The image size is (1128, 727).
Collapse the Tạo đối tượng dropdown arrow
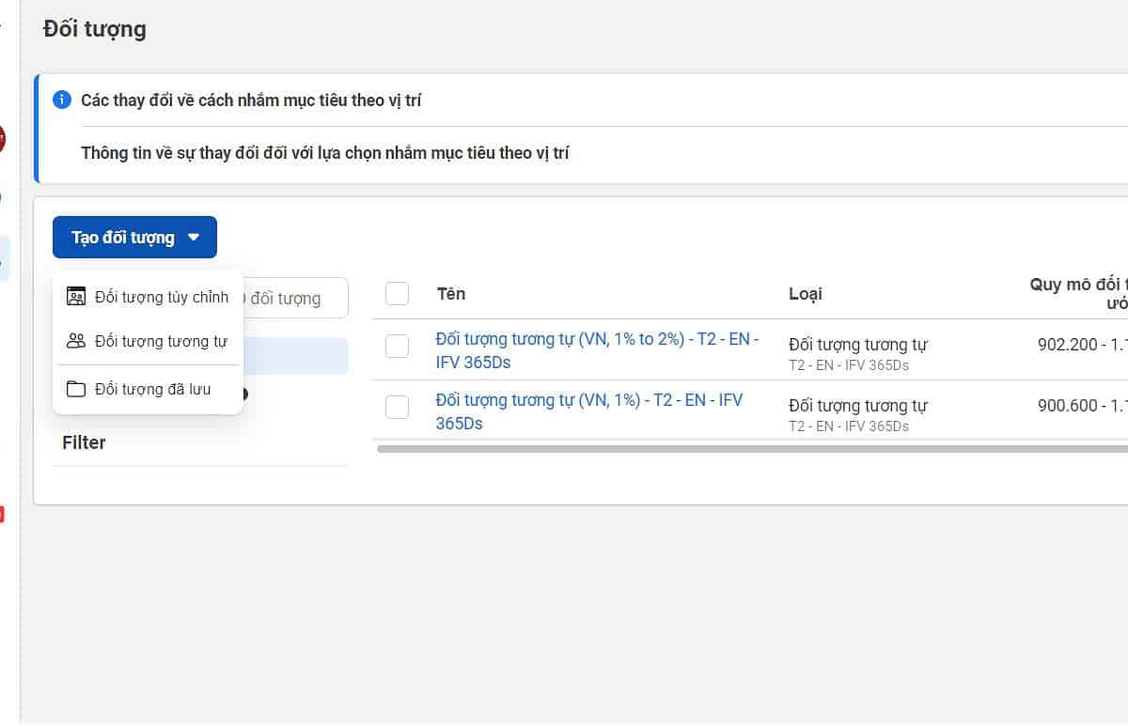tap(194, 238)
